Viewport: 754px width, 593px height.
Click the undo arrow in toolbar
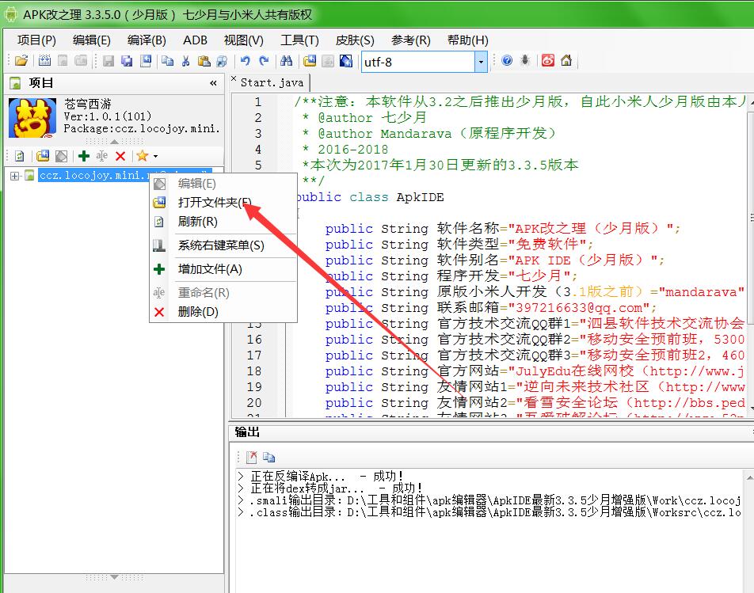click(x=246, y=61)
